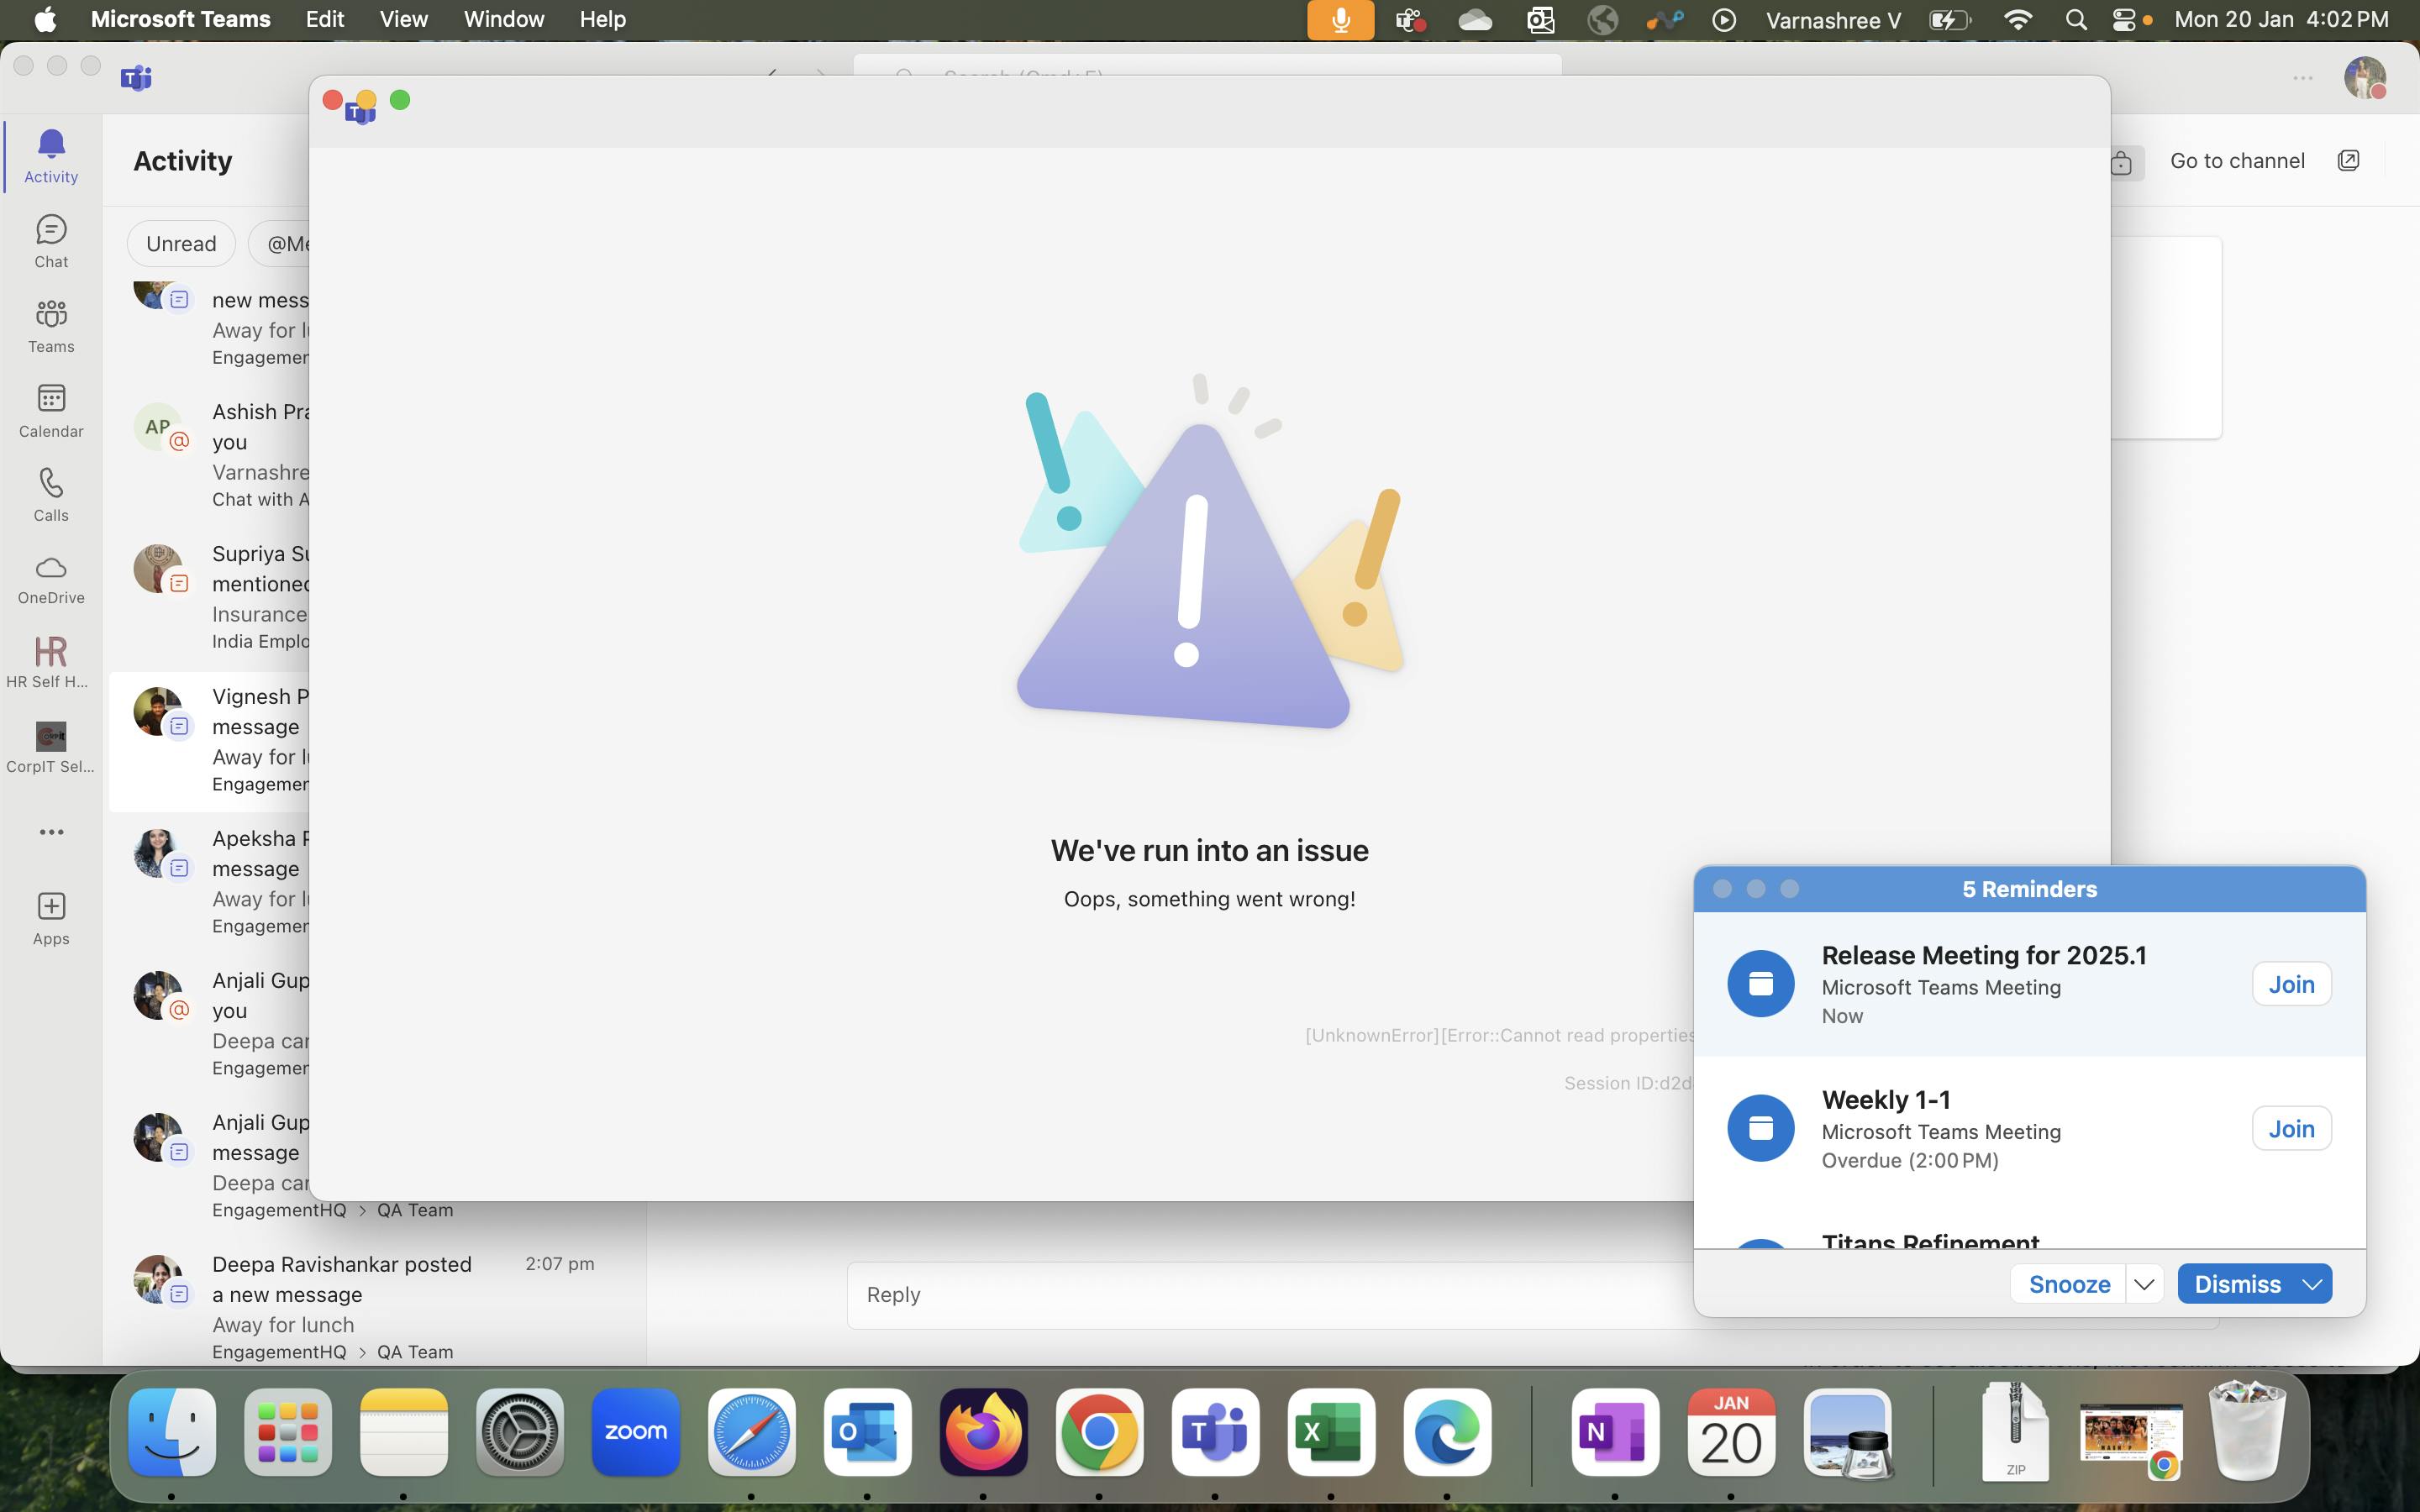The image size is (2420, 1512).
Task: Open Wi-Fi menu in menu bar
Action: pos(2018,20)
